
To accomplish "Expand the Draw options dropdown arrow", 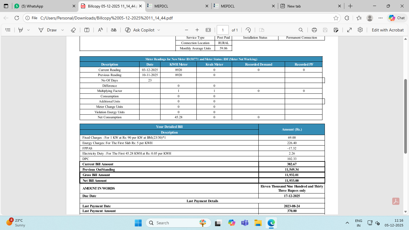I will coord(63,30).
